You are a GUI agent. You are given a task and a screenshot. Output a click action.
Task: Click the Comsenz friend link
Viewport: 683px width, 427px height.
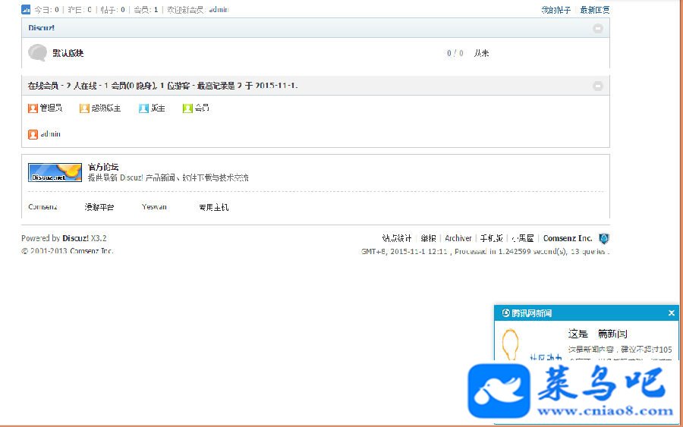[42, 207]
